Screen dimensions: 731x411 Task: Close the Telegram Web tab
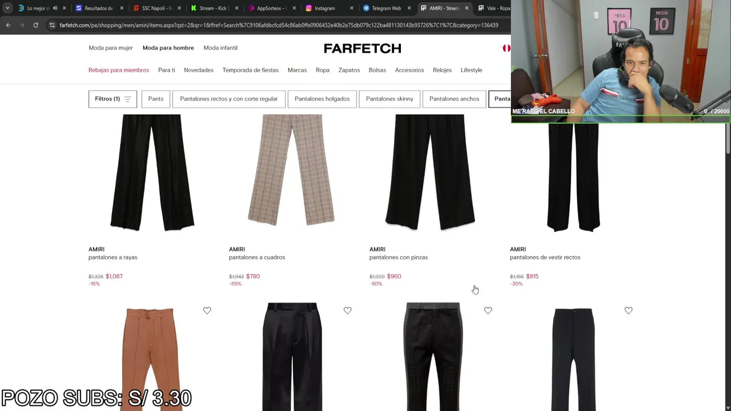409,8
